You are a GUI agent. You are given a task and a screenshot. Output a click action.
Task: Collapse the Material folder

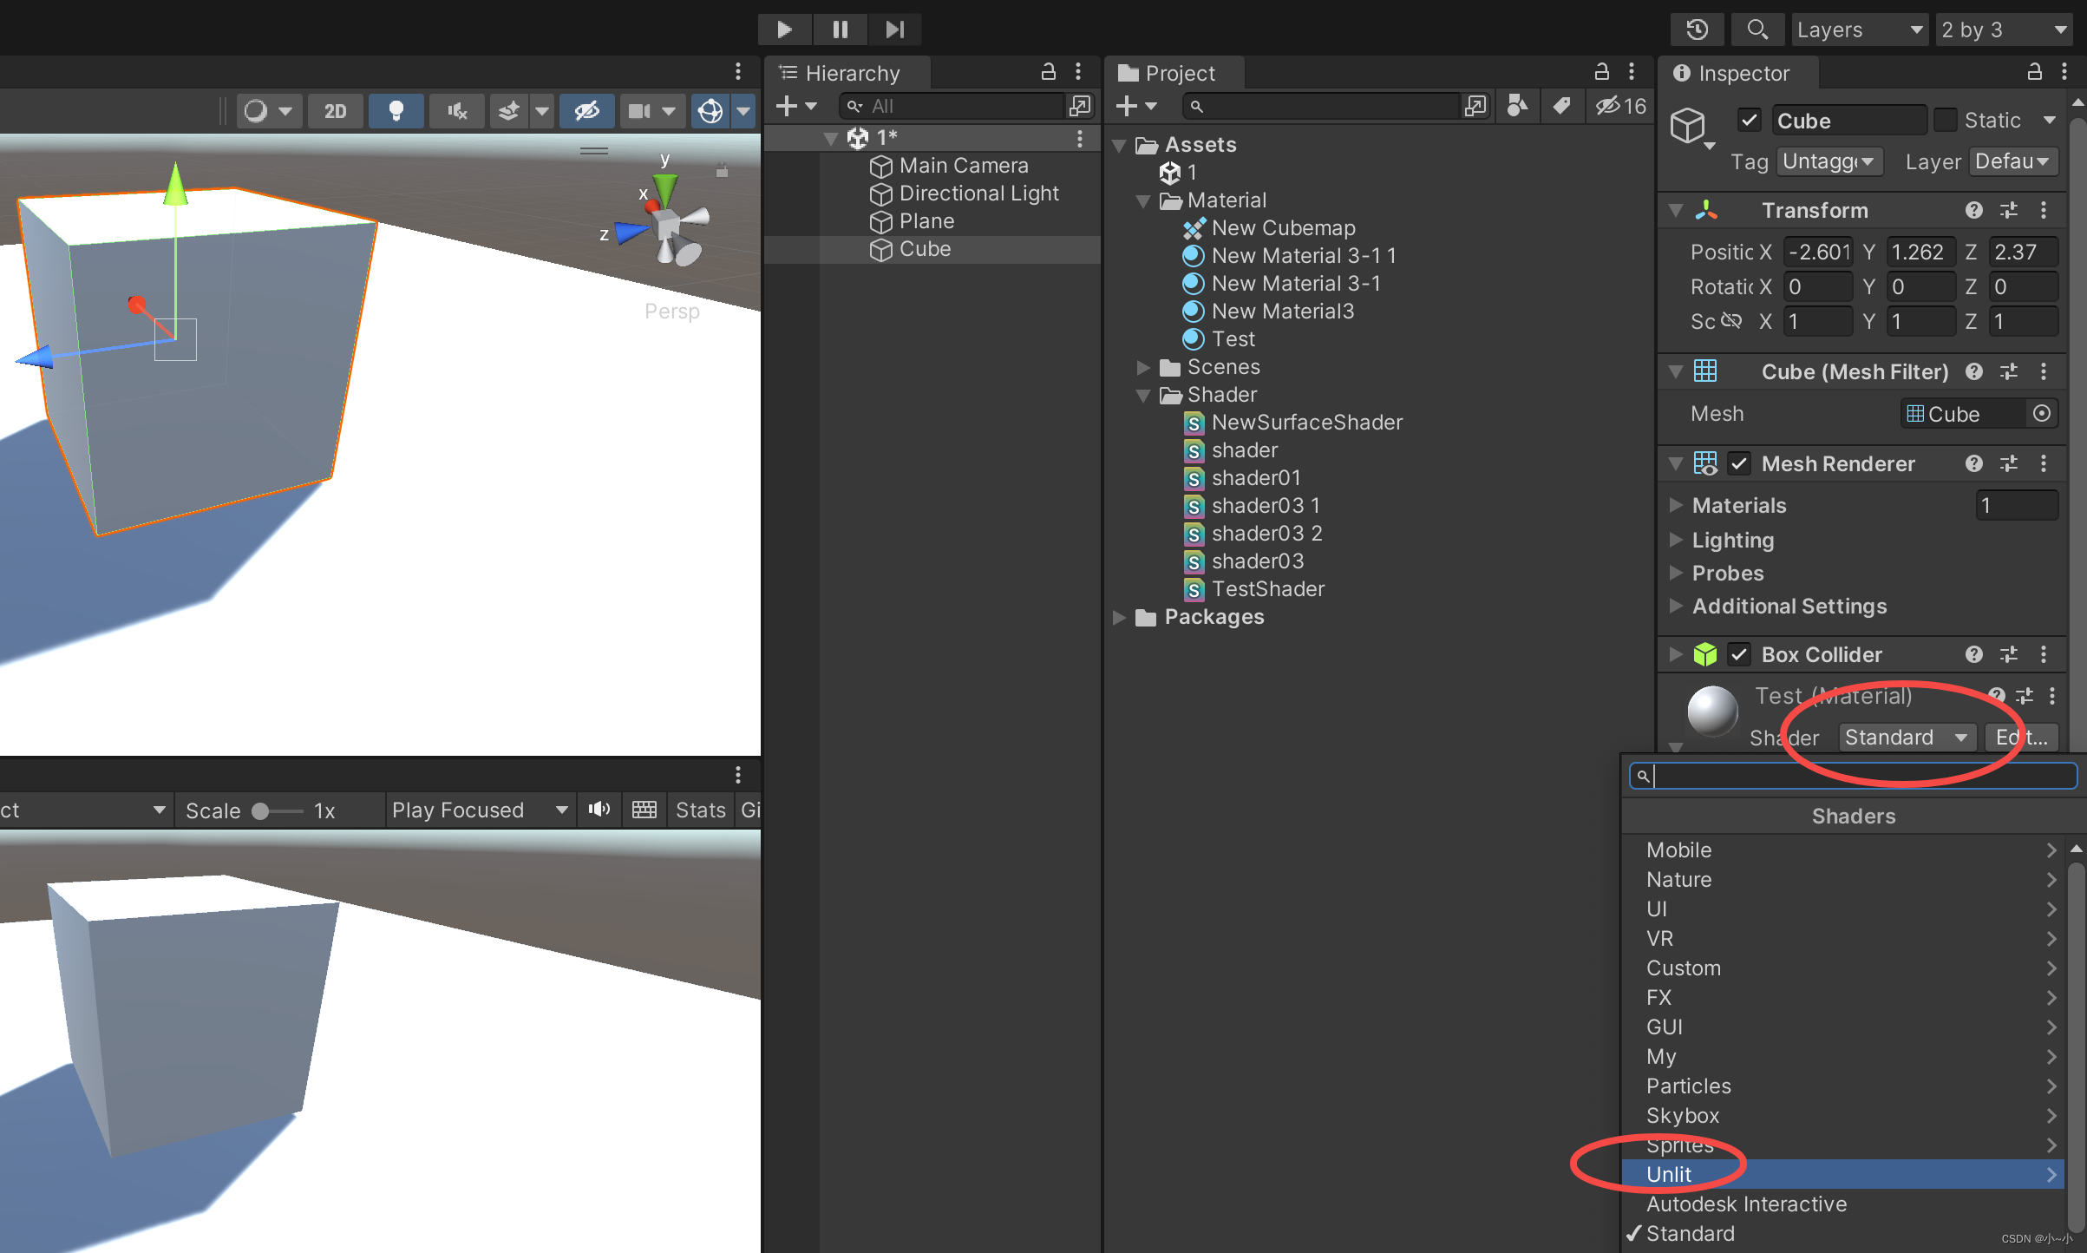[1143, 200]
